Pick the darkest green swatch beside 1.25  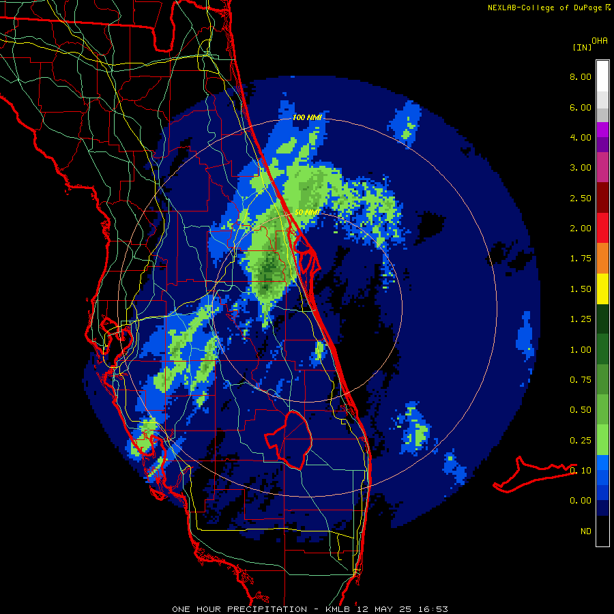(602, 319)
